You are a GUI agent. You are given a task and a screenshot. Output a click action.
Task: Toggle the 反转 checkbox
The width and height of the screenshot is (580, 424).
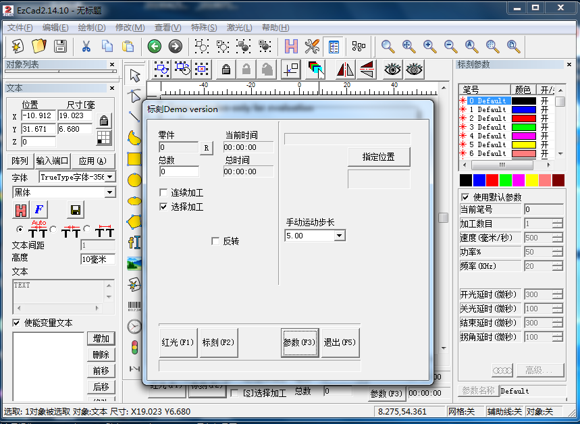(x=215, y=241)
